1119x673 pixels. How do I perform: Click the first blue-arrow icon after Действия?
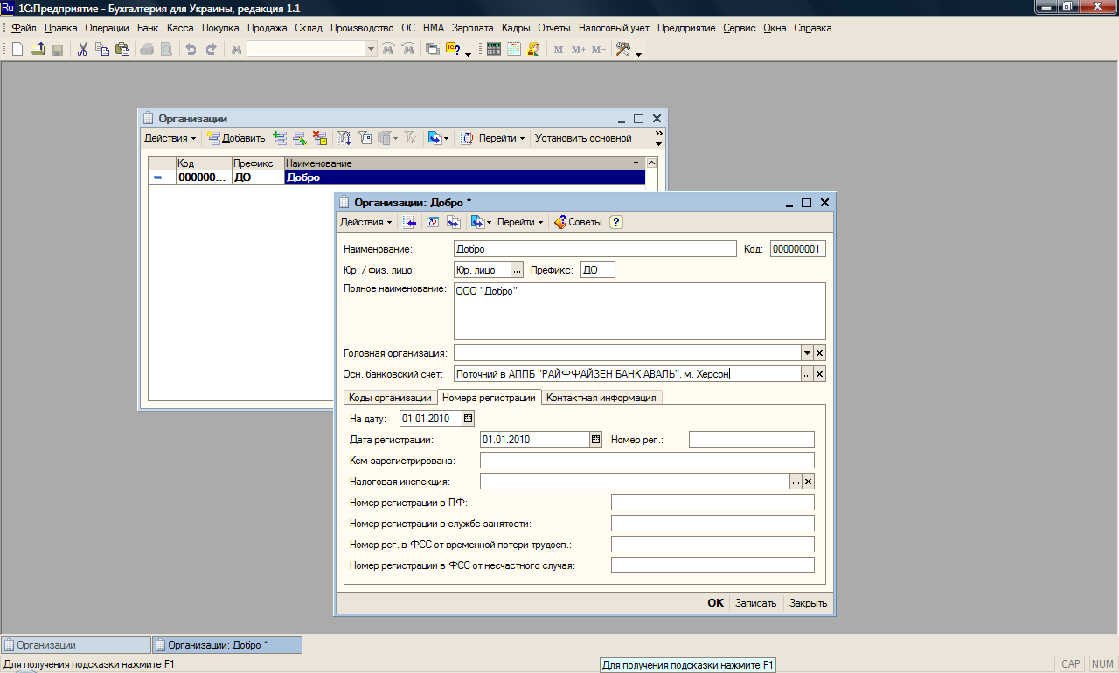point(410,222)
